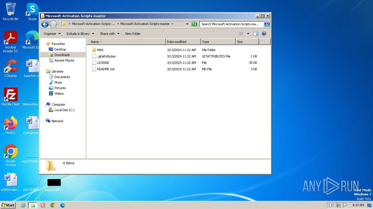The image size is (373, 209).
Task: Open Local Disk (C:)
Action: (64, 110)
